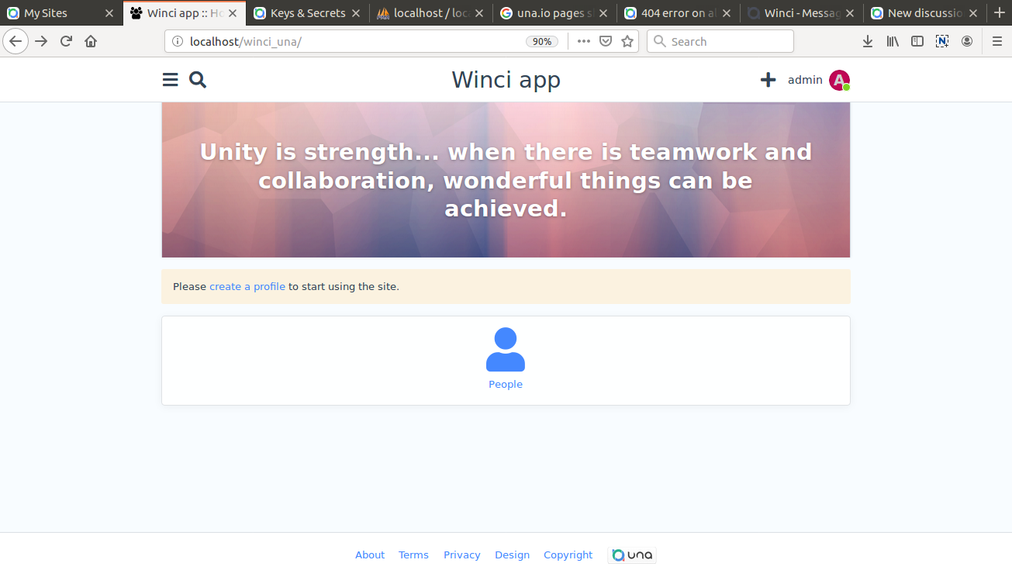Reload the current page
This screenshot has width=1012, height=577.
pos(66,42)
